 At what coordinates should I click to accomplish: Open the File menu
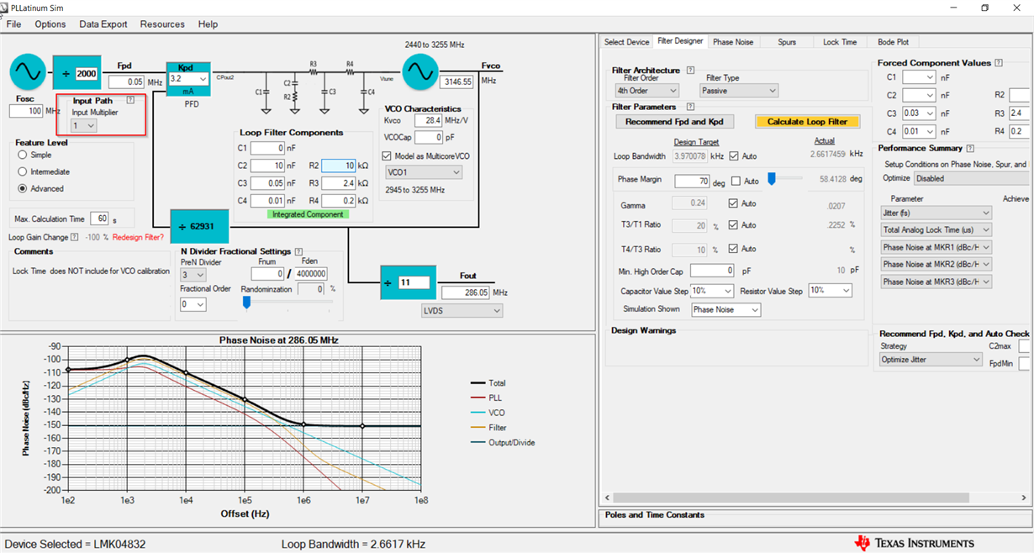click(x=13, y=24)
